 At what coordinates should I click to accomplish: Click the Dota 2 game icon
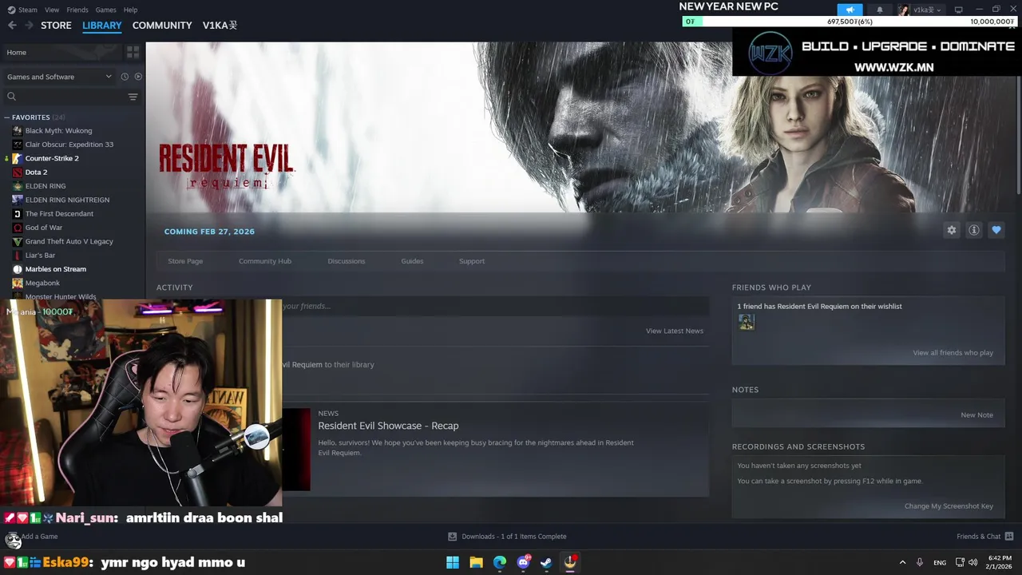(18, 172)
